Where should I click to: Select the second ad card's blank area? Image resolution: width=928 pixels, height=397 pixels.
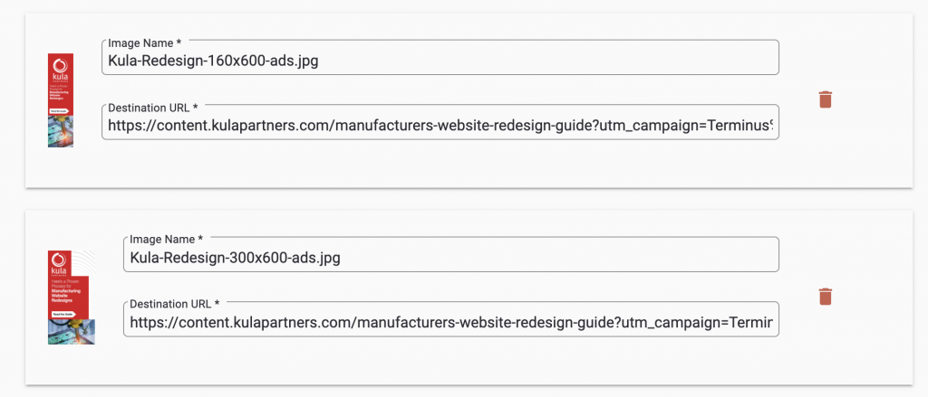[469, 362]
